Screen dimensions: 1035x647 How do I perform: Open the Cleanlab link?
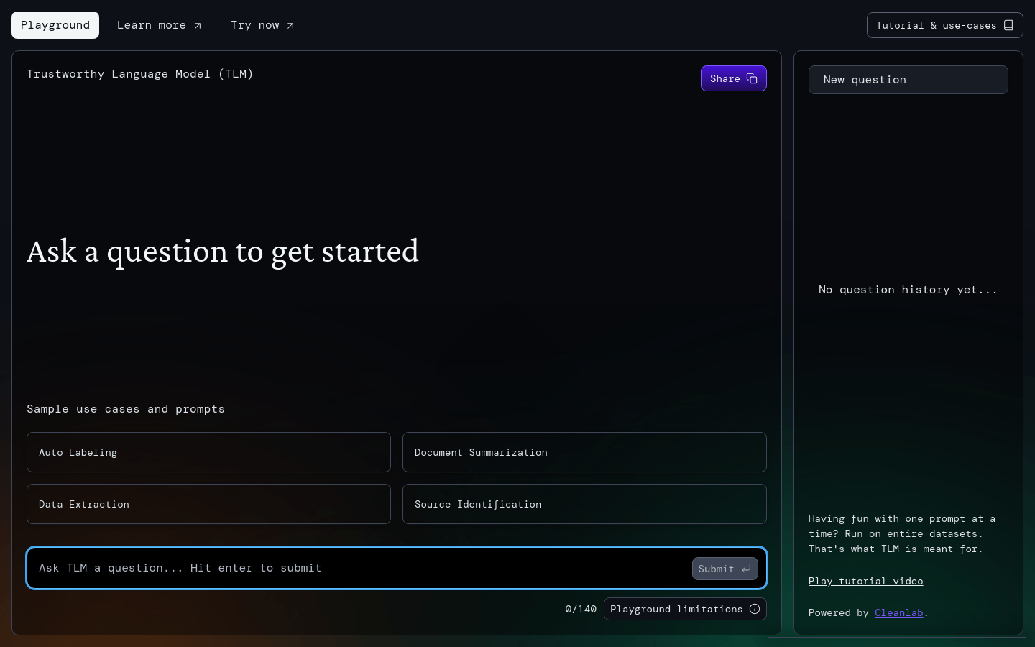click(898, 612)
